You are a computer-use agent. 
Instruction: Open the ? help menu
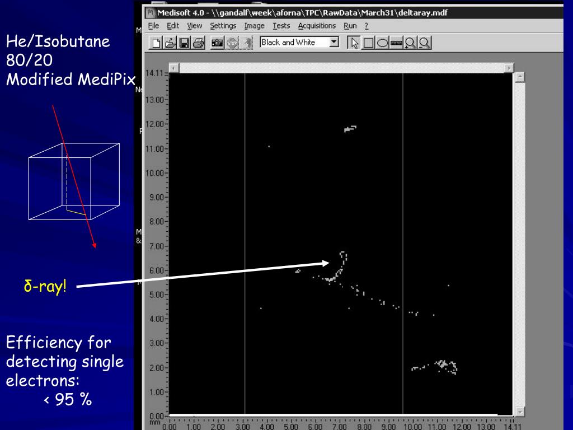pos(367,26)
